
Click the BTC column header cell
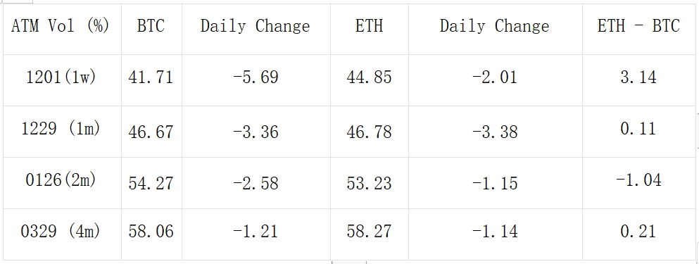[151, 30]
